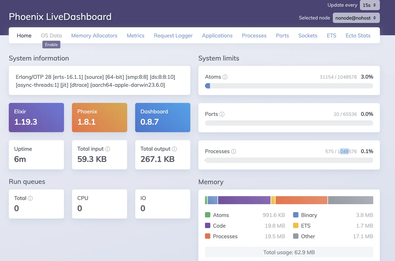This screenshot has height=261, width=395.
Task: Select the green Atoms legend marker
Action: click(x=208, y=215)
